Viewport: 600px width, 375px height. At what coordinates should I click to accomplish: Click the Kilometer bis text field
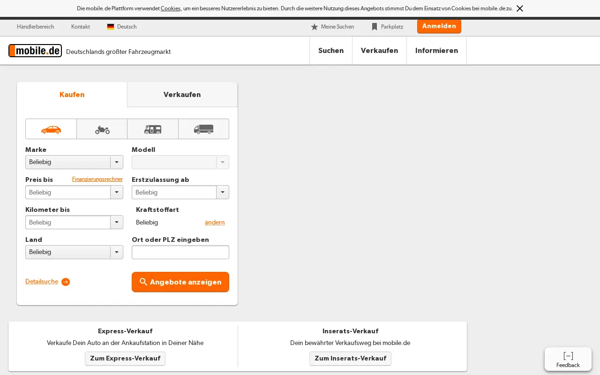pos(68,222)
